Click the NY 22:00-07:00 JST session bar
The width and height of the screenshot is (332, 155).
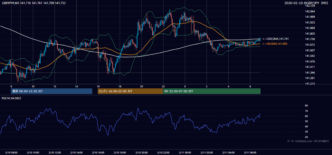point(211,91)
